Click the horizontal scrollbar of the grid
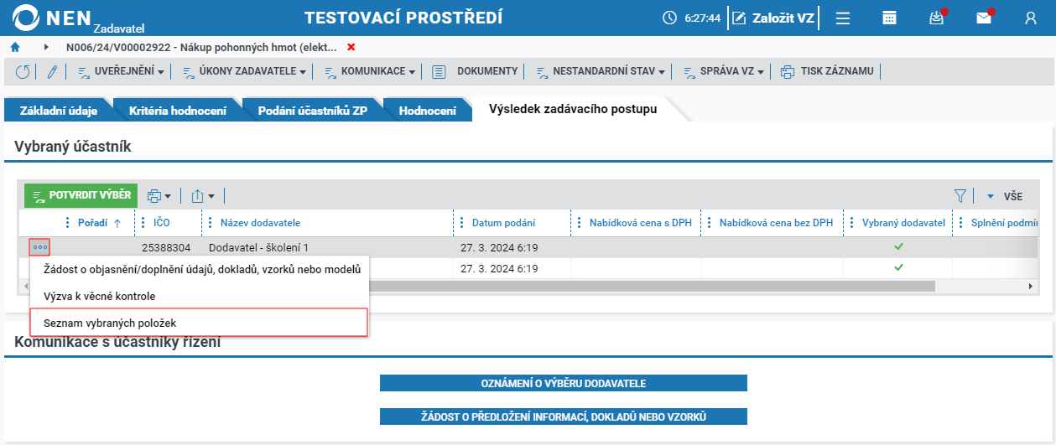 click(x=528, y=286)
